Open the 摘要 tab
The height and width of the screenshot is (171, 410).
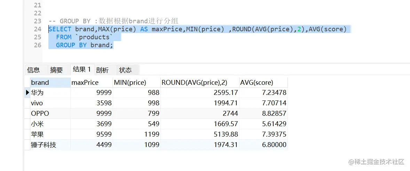pos(56,70)
